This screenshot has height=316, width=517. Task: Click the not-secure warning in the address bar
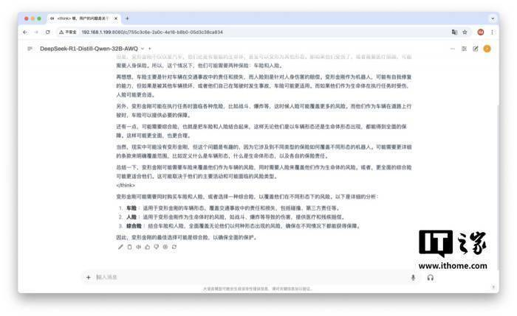click(x=68, y=32)
